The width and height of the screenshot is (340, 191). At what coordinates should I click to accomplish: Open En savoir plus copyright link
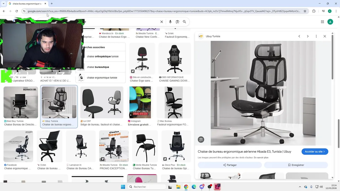(x=261, y=158)
